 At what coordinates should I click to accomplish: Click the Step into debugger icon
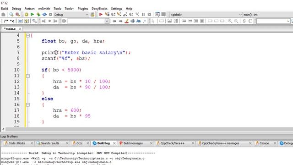(119, 14)
